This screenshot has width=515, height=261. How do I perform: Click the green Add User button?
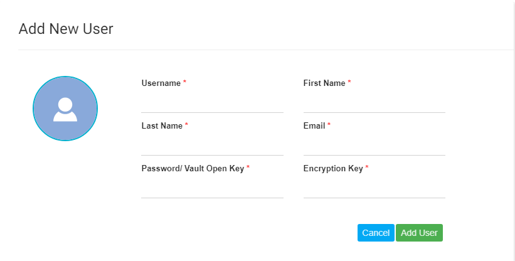click(x=419, y=233)
